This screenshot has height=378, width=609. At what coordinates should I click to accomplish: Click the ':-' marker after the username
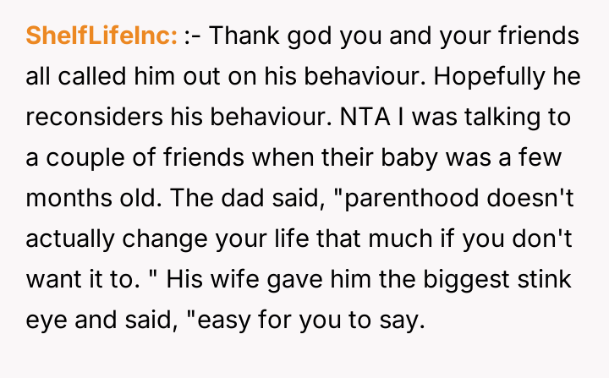click(193, 36)
